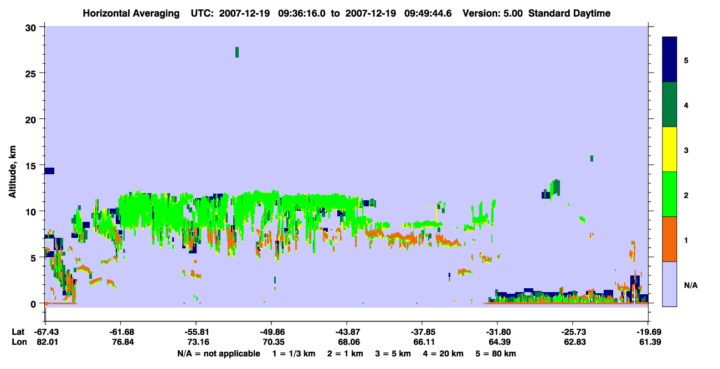The image size is (720, 369).
Task: Click the '5 = 80 km' legend note
Action: point(496,354)
